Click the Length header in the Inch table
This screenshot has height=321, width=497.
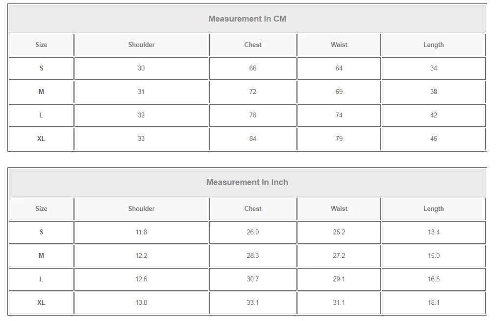434,209
